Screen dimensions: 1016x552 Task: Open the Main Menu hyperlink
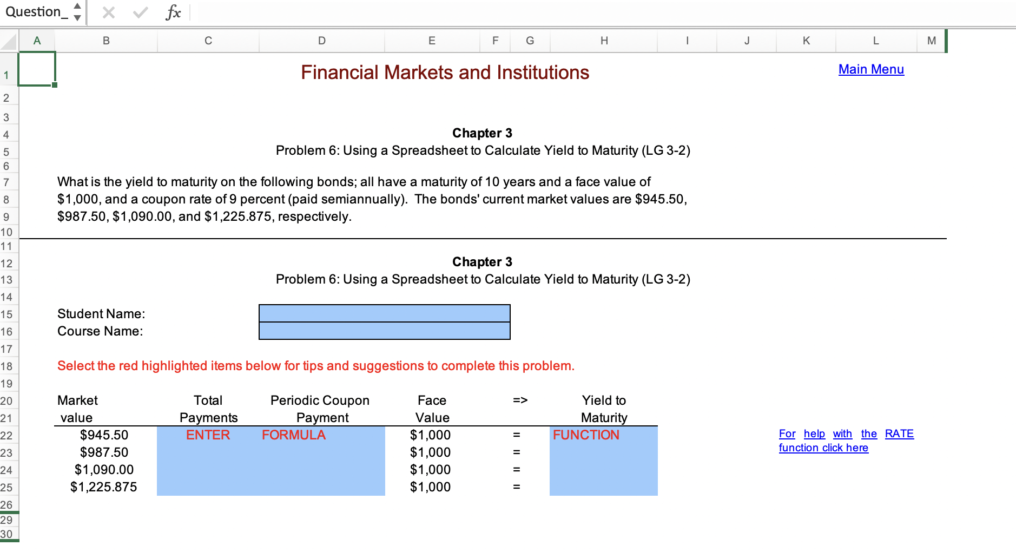870,69
